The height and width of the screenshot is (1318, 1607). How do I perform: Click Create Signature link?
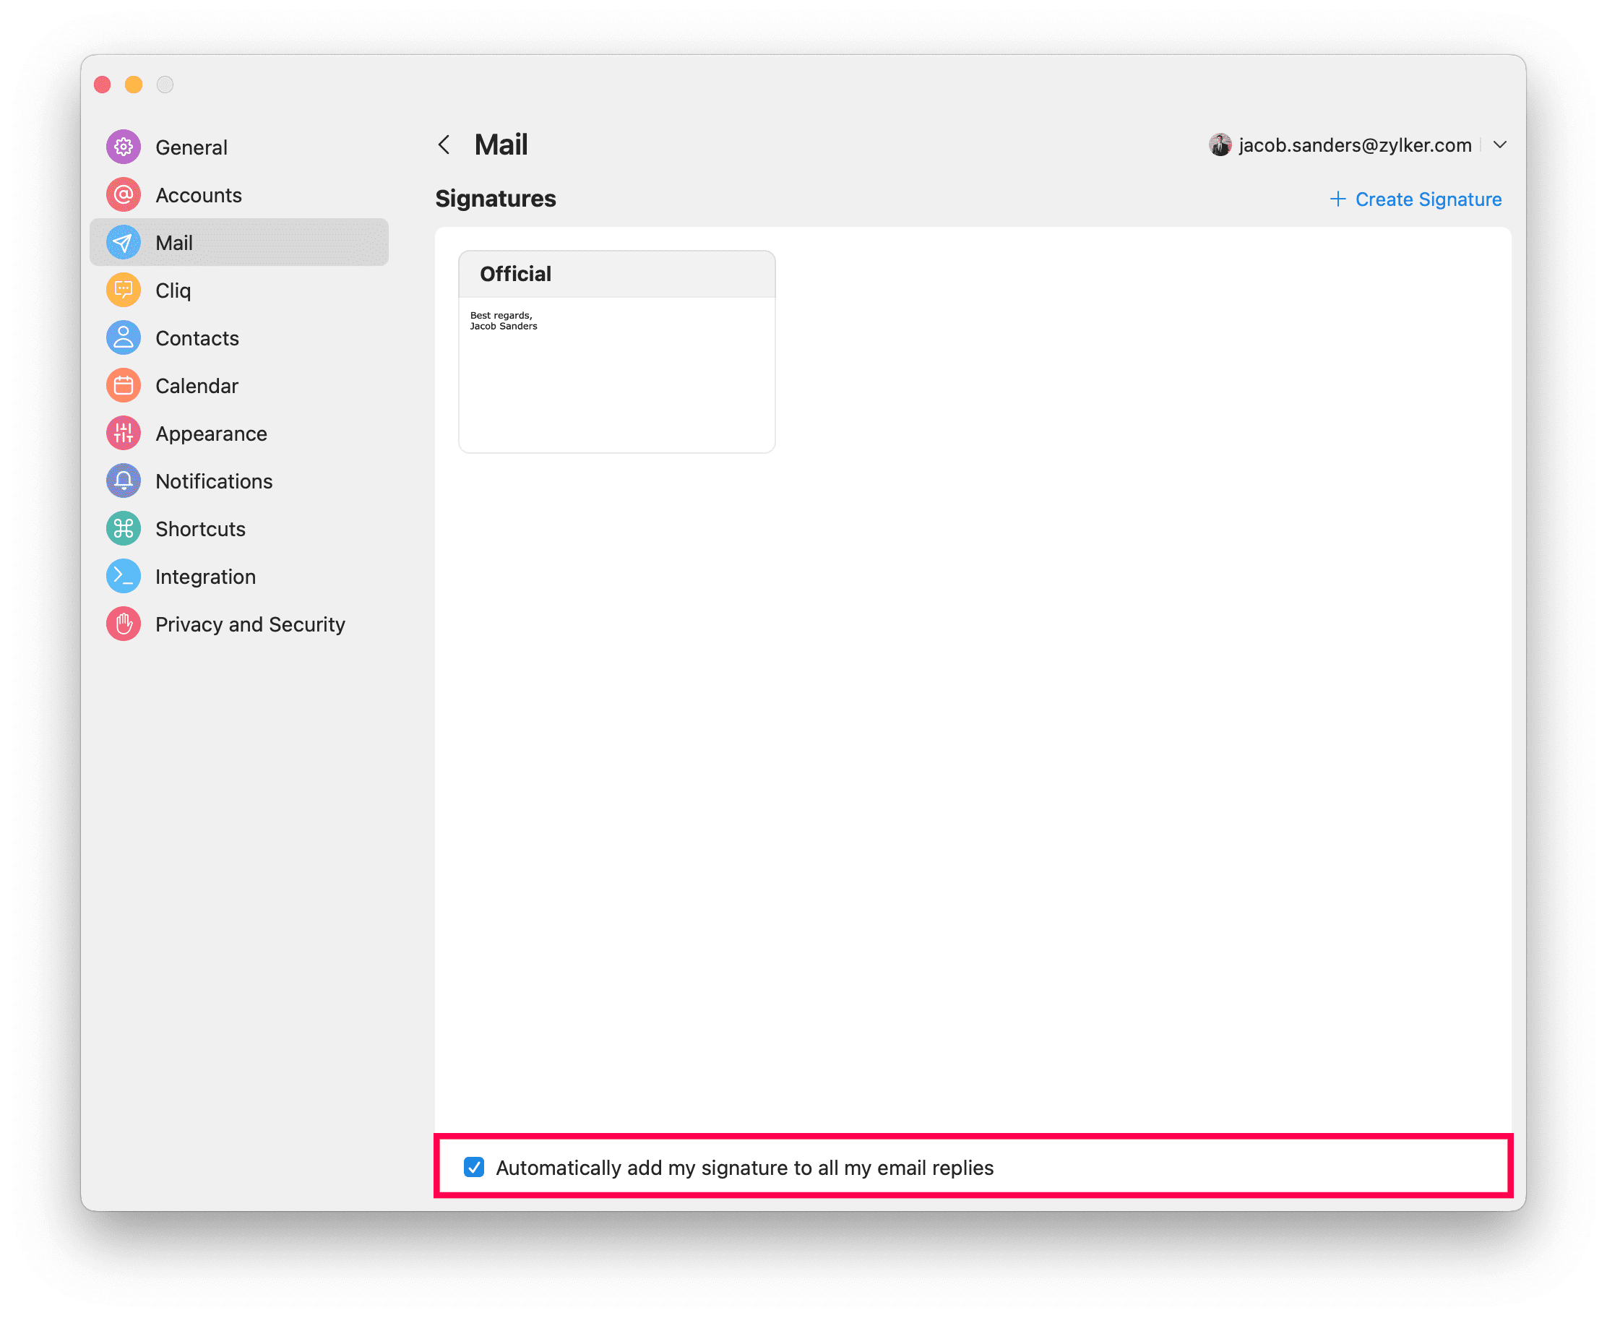coord(1428,199)
